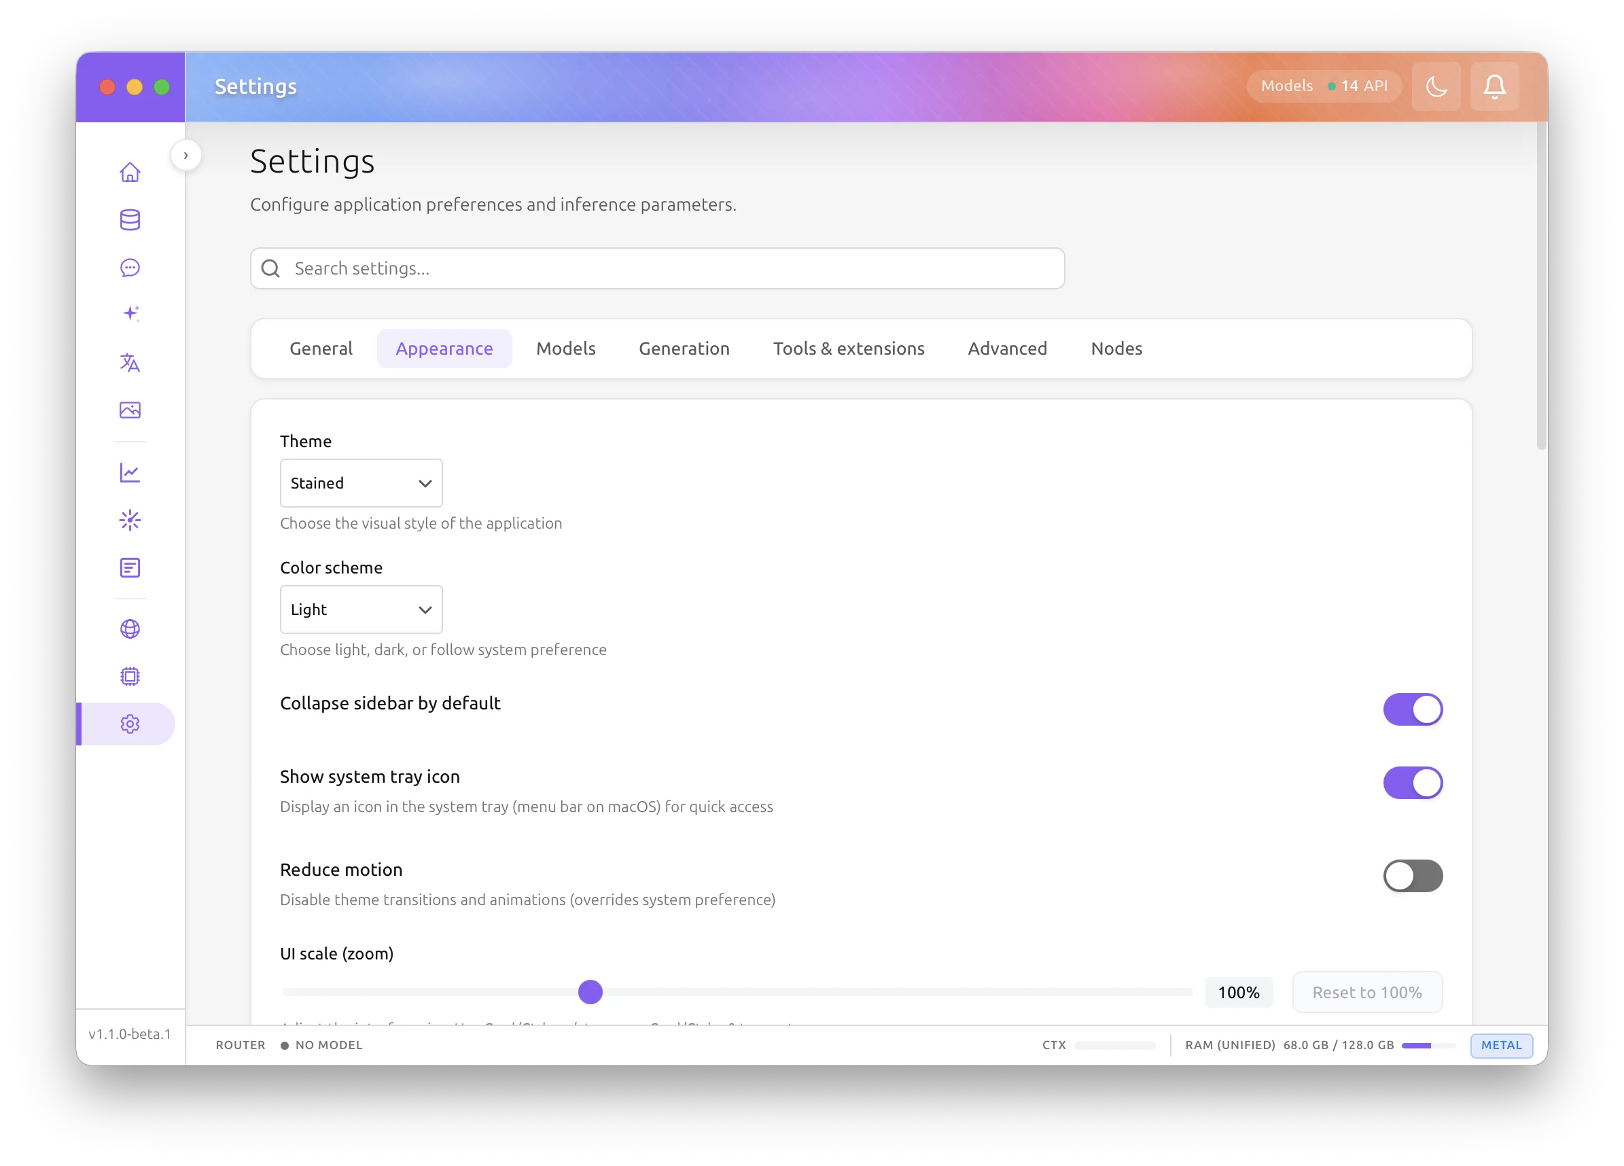Screen dimensions: 1624x1166
Task: Click the Reset to 100% button
Action: pyautogui.click(x=1366, y=992)
